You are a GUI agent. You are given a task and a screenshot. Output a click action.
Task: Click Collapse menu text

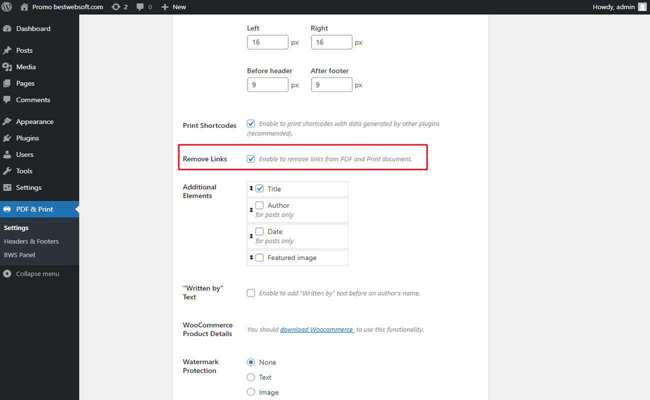37,274
